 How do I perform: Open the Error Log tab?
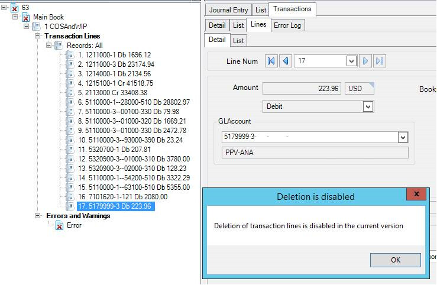coord(287,25)
